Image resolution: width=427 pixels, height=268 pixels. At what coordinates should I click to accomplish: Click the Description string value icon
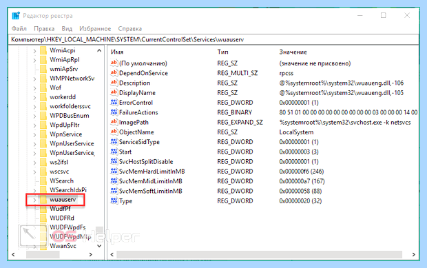pos(114,83)
